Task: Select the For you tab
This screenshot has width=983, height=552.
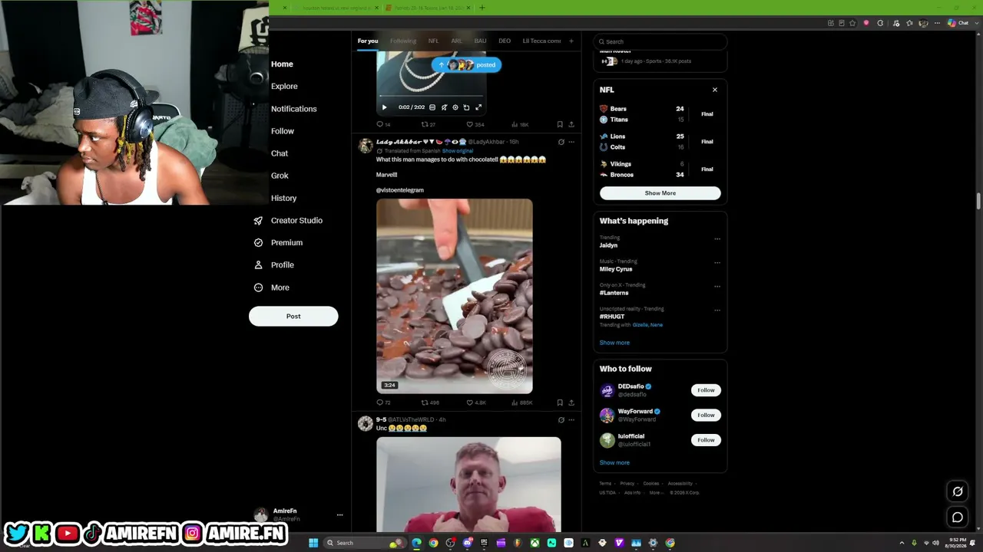Action: point(368,41)
